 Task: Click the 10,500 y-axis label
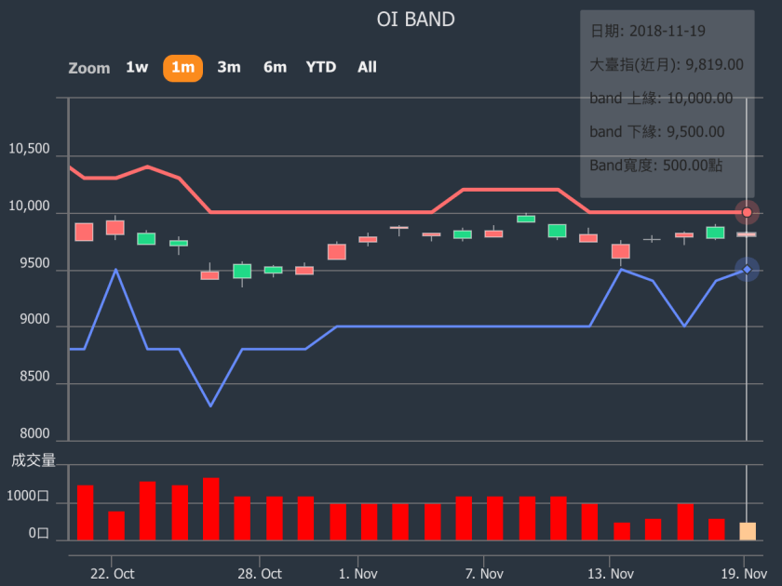tap(29, 150)
